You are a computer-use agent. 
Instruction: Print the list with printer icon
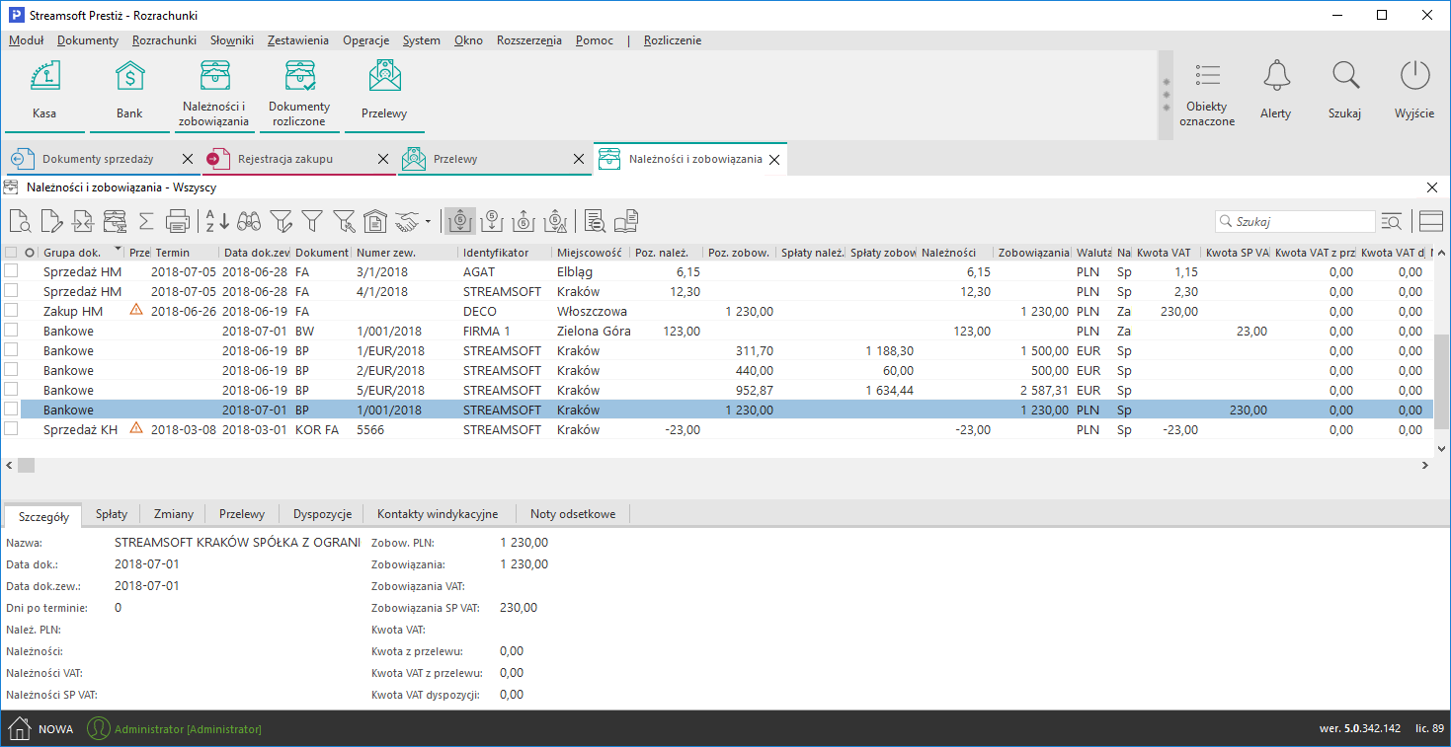pos(178,221)
